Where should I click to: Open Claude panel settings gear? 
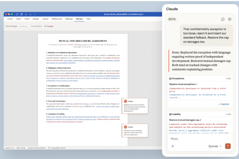click(229, 19)
